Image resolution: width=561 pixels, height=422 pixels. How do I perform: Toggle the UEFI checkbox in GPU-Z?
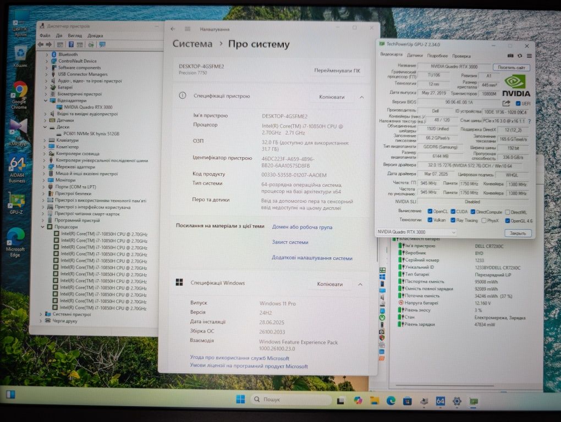point(518,103)
